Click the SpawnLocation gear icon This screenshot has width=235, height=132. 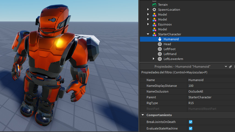point(154,10)
